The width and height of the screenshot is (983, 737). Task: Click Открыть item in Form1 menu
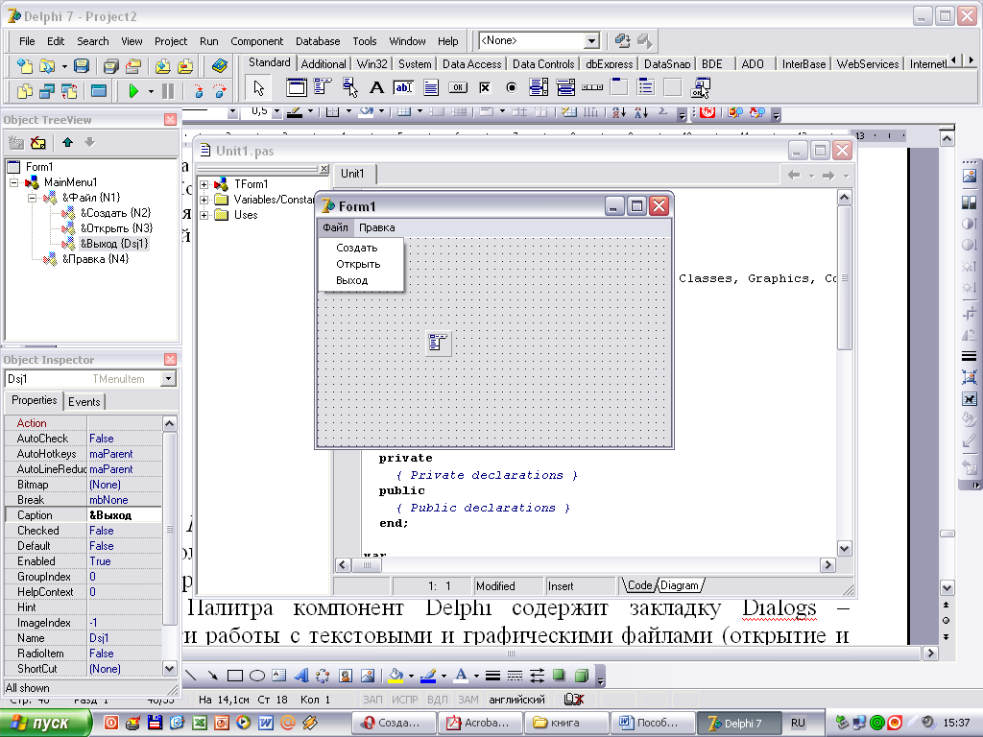pos(358,264)
